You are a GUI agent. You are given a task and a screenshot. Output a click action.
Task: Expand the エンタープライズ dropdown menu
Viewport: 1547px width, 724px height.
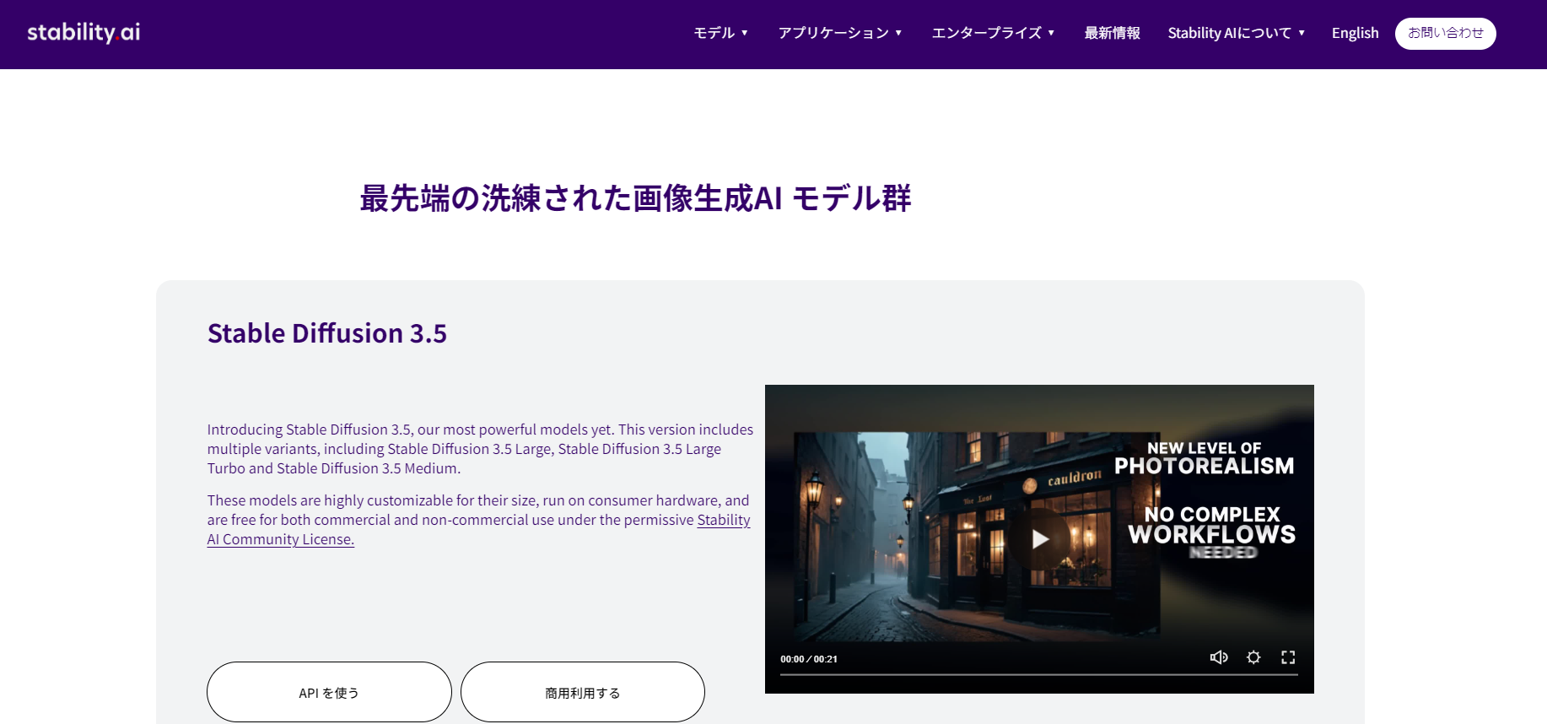993,33
